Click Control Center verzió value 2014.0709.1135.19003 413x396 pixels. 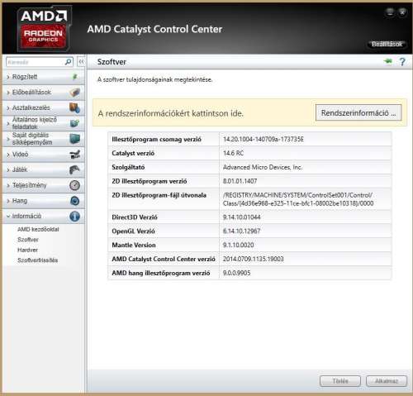pyautogui.click(x=253, y=259)
